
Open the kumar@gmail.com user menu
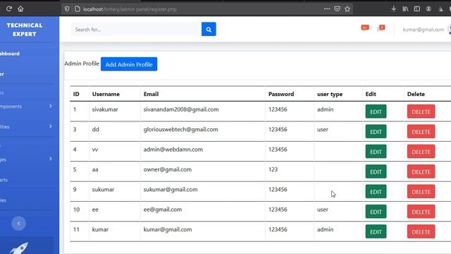click(423, 30)
